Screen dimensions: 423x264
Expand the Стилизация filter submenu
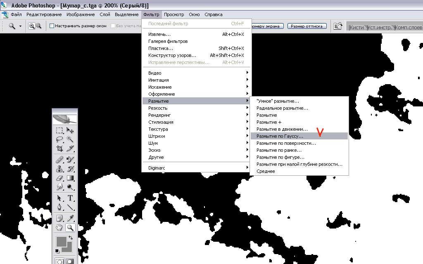(x=196, y=122)
